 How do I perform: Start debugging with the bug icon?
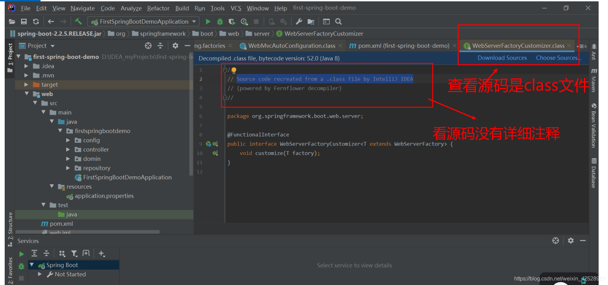220,22
